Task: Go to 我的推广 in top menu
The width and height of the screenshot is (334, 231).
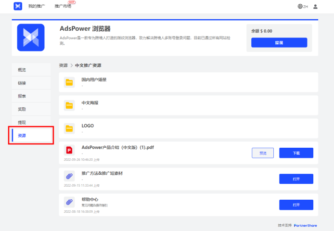Action: point(37,6)
